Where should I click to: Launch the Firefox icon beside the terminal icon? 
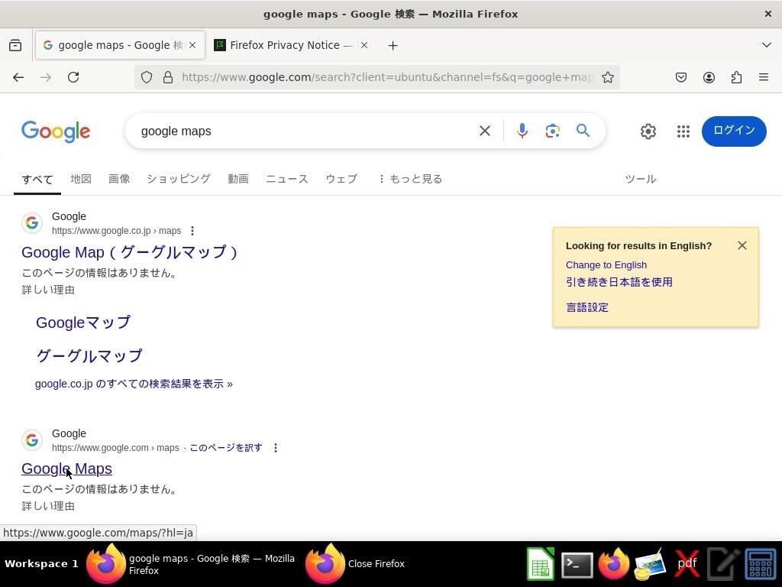pos(613,565)
